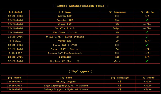Select the SpyNote V2 (Android) entry
161x94 pixels.
[65, 61]
